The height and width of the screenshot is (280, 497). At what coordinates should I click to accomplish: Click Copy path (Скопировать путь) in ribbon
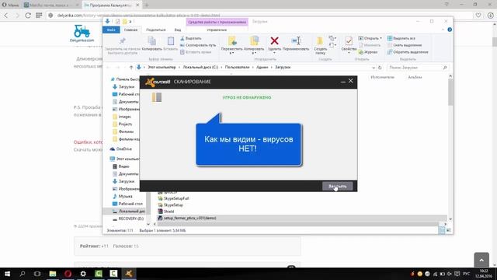click(198, 45)
